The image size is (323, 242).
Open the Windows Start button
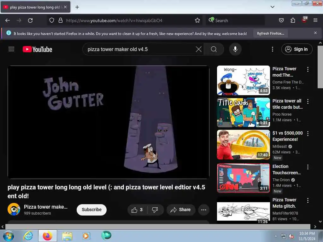(8, 236)
